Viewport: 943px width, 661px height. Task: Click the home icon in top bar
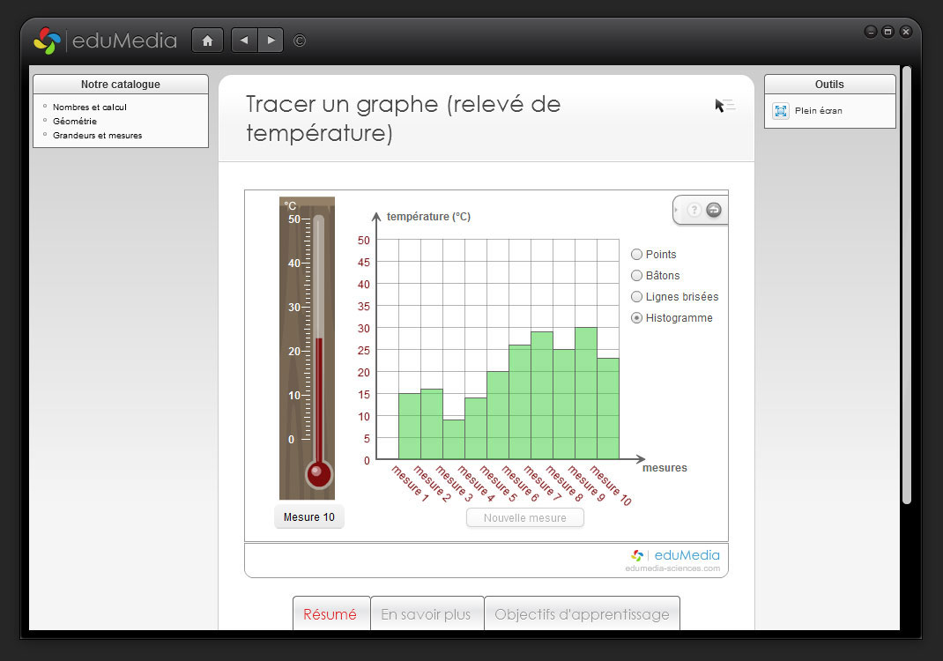[x=207, y=41]
